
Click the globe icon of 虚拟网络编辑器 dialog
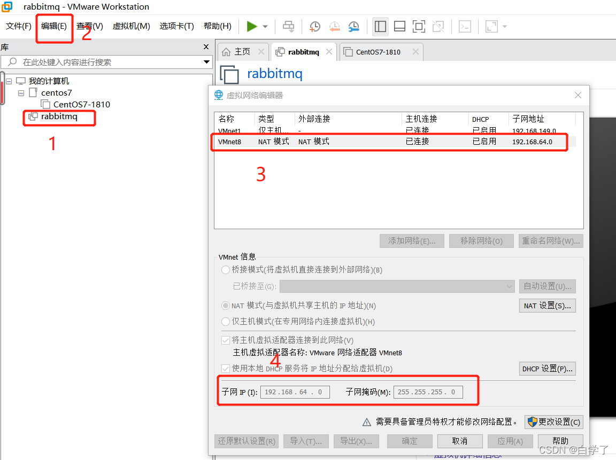tap(218, 95)
